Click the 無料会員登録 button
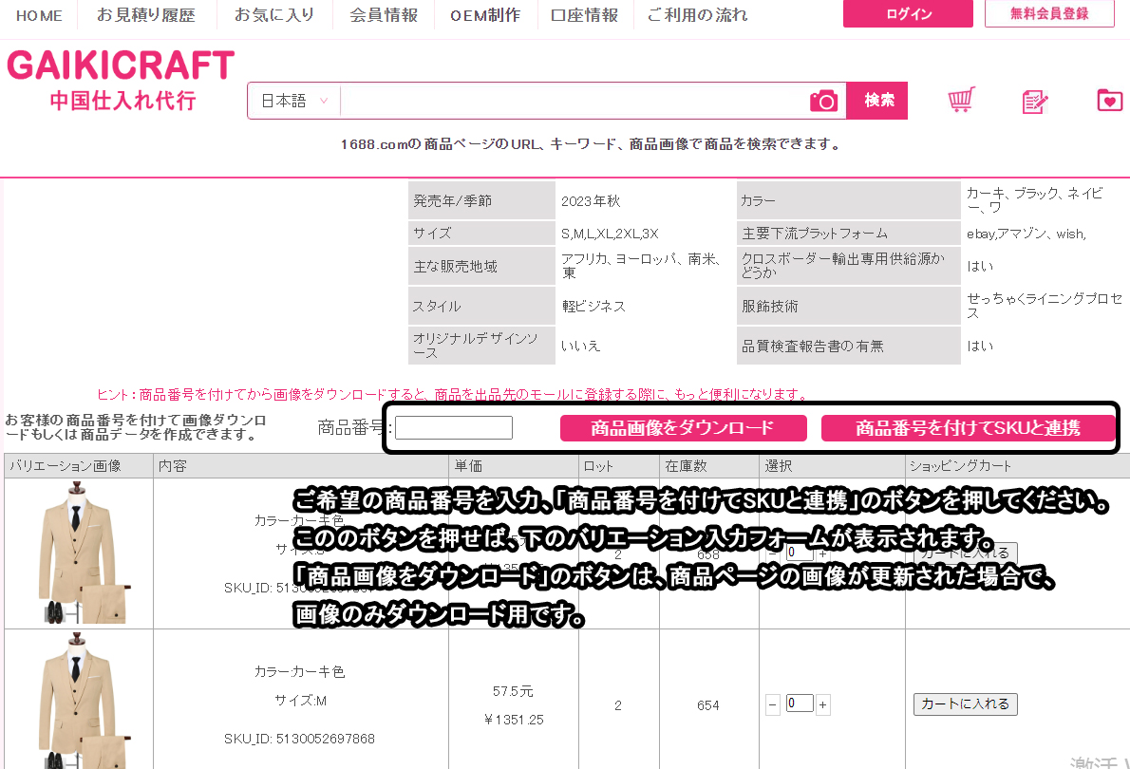The width and height of the screenshot is (1130, 769). pyautogui.click(x=1049, y=14)
